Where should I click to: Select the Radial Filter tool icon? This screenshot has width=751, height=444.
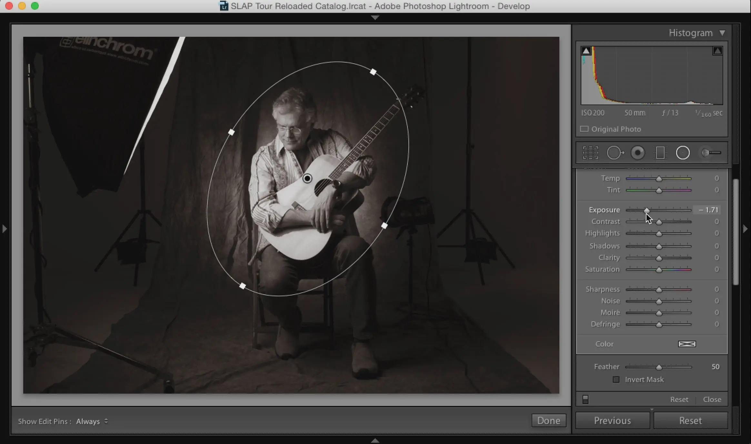point(683,153)
